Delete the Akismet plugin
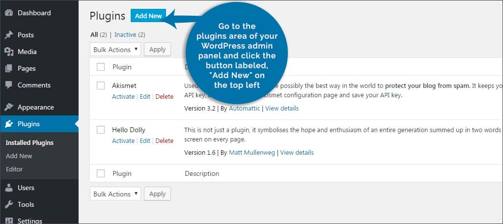Screen dimensions: 503x224 [164, 97]
